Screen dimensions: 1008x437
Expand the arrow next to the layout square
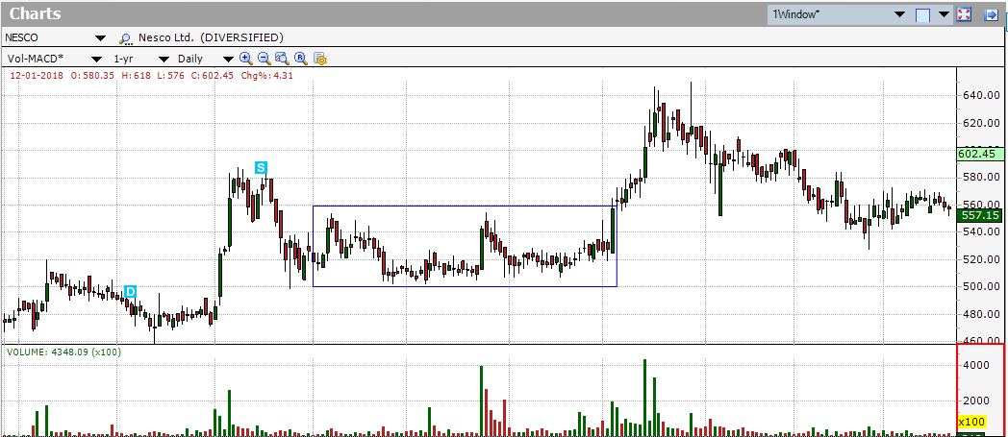[x=944, y=14]
